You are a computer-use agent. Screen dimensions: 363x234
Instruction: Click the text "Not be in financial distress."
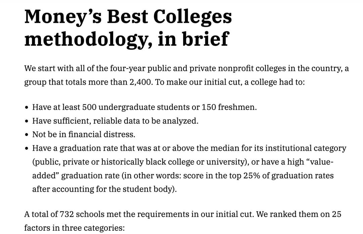84,134
